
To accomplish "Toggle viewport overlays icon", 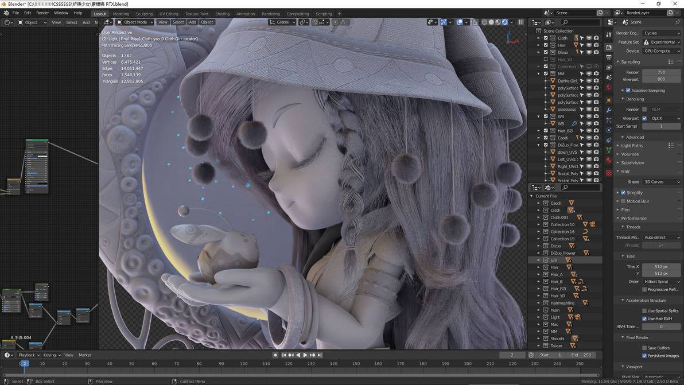I will [x=459, y=22].
